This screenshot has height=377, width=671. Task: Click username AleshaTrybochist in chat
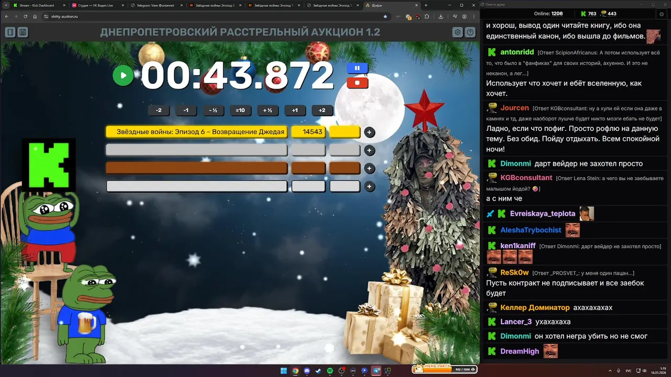point(531,230)
